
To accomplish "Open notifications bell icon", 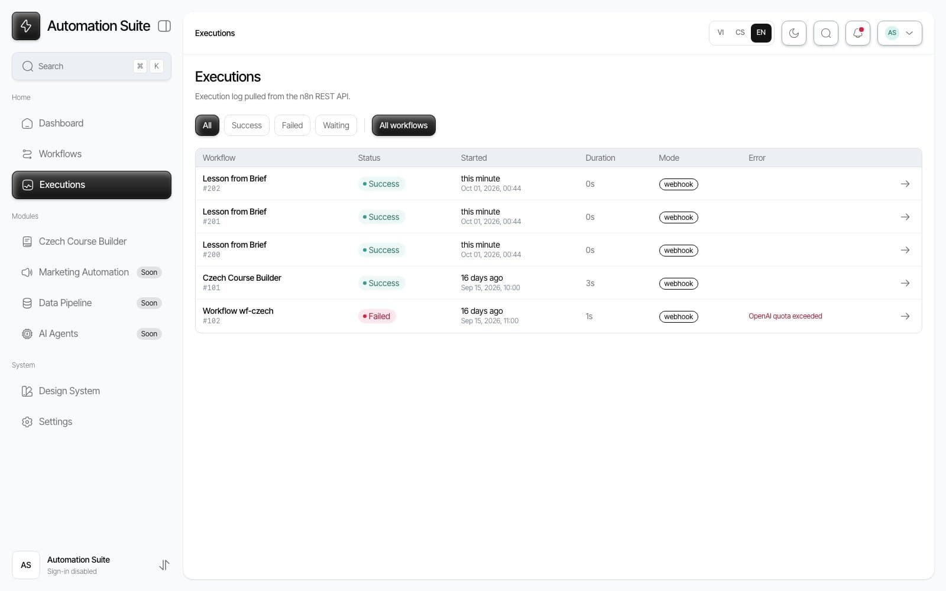I will tap(857, 33).
